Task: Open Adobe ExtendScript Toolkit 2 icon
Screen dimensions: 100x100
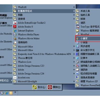Action: click(x=15, y=23)
